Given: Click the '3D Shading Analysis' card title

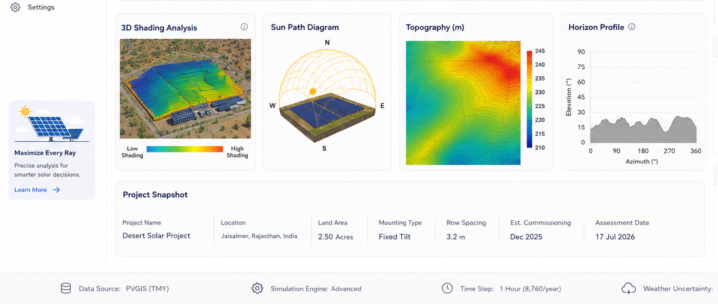Looking at the screenshot, I should 159,28.
